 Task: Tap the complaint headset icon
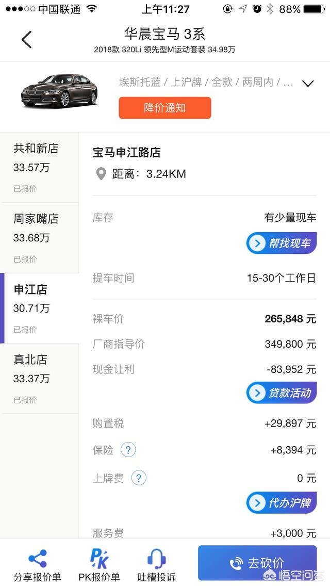(156, 559)
